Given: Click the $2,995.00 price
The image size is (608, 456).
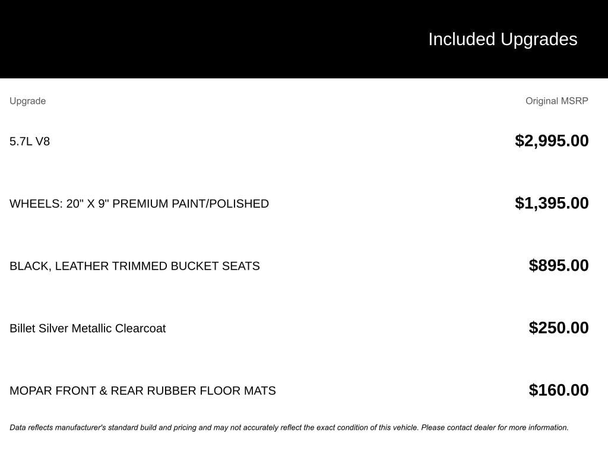Looking at the screenshot, I should coord(552,141).
